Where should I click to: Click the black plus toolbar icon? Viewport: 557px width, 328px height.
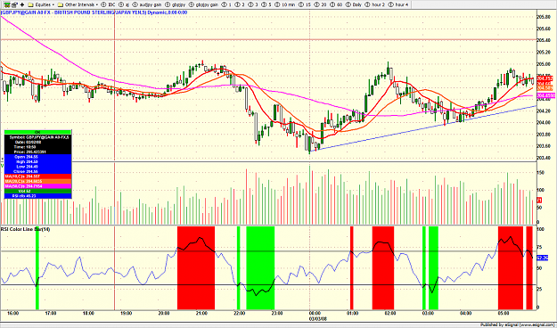pyautogui.click(x=22, y=4)
